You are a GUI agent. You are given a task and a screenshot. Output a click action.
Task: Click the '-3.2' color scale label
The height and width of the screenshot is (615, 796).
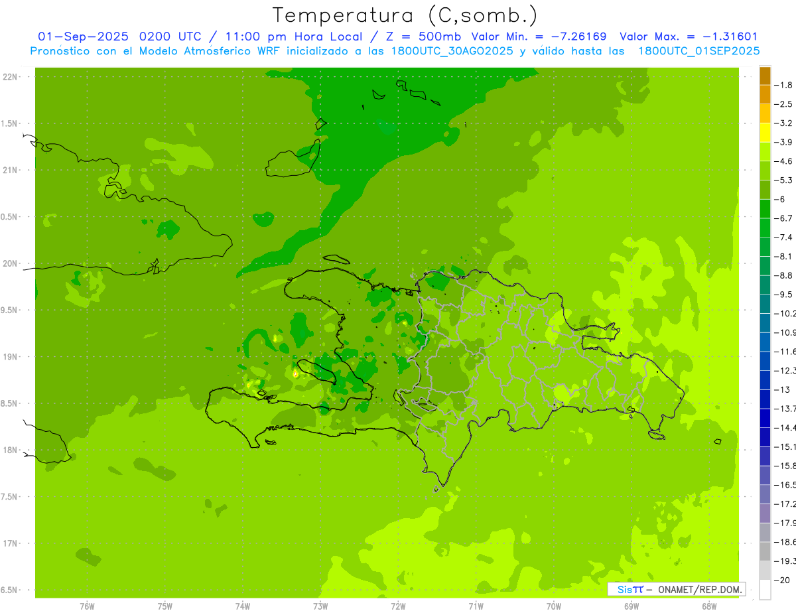click(x=784, y=123)
